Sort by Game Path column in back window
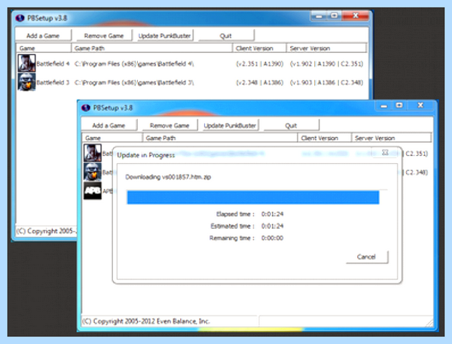Image resolution: width=452 pixels, height=344 pixels. 152,48
